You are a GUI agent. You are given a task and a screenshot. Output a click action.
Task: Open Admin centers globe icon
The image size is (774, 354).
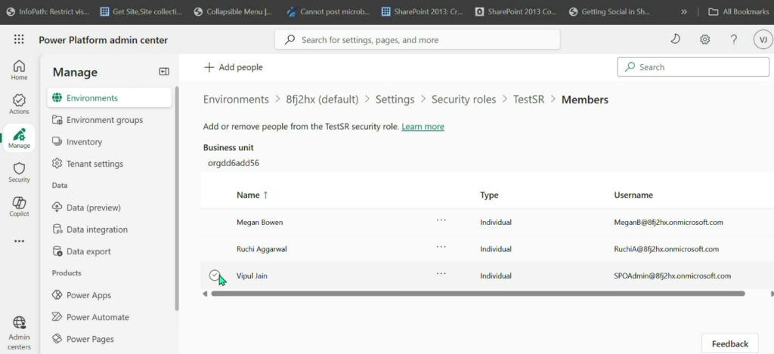coord(19,329)
